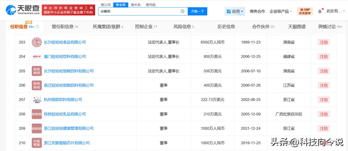
Task: Expand the 企业级产品 dropdown
Action: click(x=281, y=11)
